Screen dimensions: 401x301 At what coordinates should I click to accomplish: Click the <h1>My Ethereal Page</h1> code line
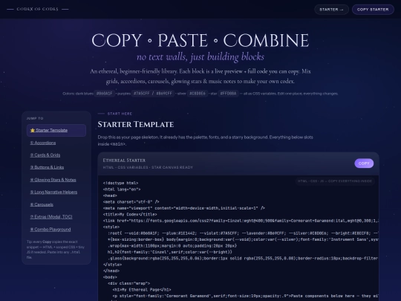click(142, 290)
